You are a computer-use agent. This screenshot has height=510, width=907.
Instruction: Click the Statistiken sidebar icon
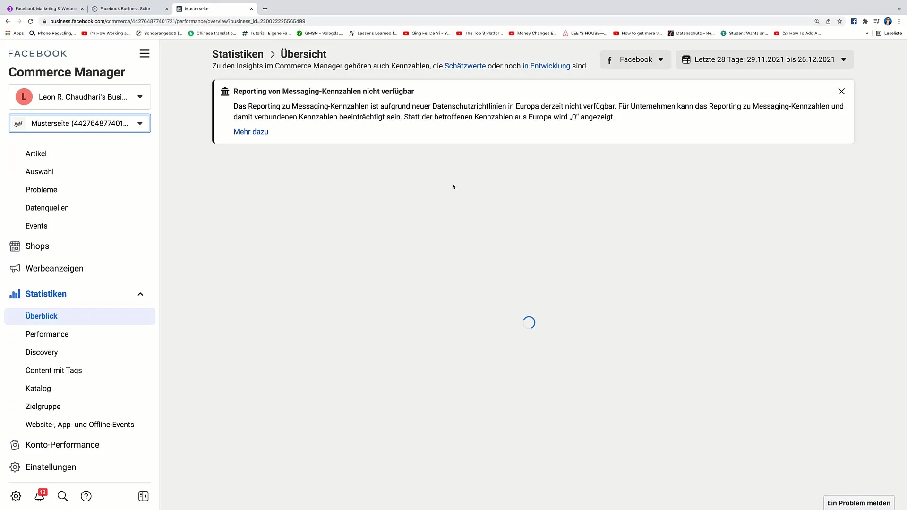(15, 294)
